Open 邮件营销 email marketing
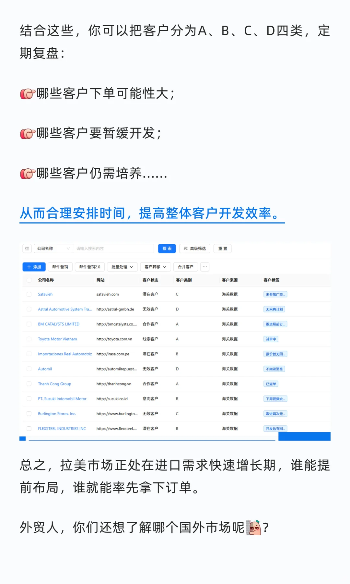 click(60, 267)
